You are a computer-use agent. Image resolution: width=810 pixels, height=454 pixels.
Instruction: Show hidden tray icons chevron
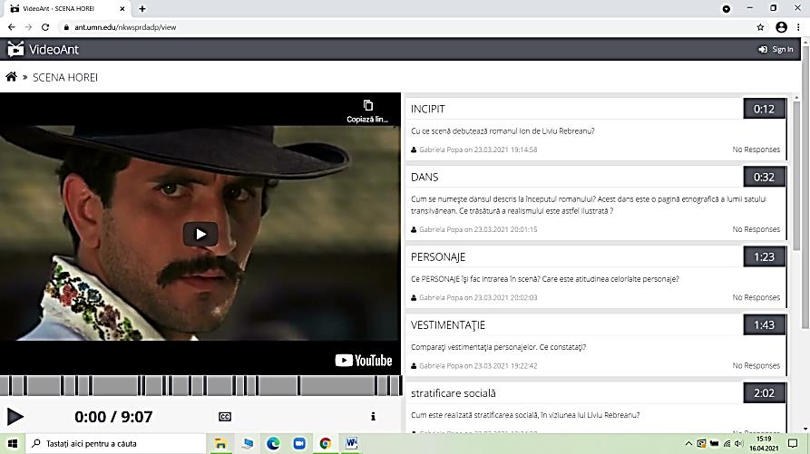tap(688, 444)
